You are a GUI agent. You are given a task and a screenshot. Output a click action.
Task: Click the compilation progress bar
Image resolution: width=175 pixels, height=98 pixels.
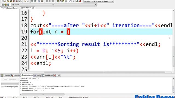[10, 84]
